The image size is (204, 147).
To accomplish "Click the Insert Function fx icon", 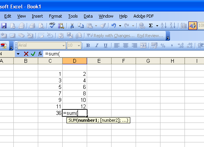I will tap(40, 54).
